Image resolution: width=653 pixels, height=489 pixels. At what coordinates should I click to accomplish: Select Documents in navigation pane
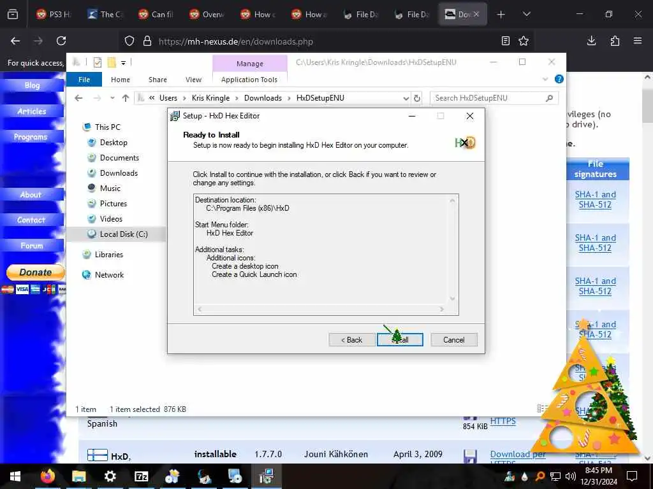[119, 158]
